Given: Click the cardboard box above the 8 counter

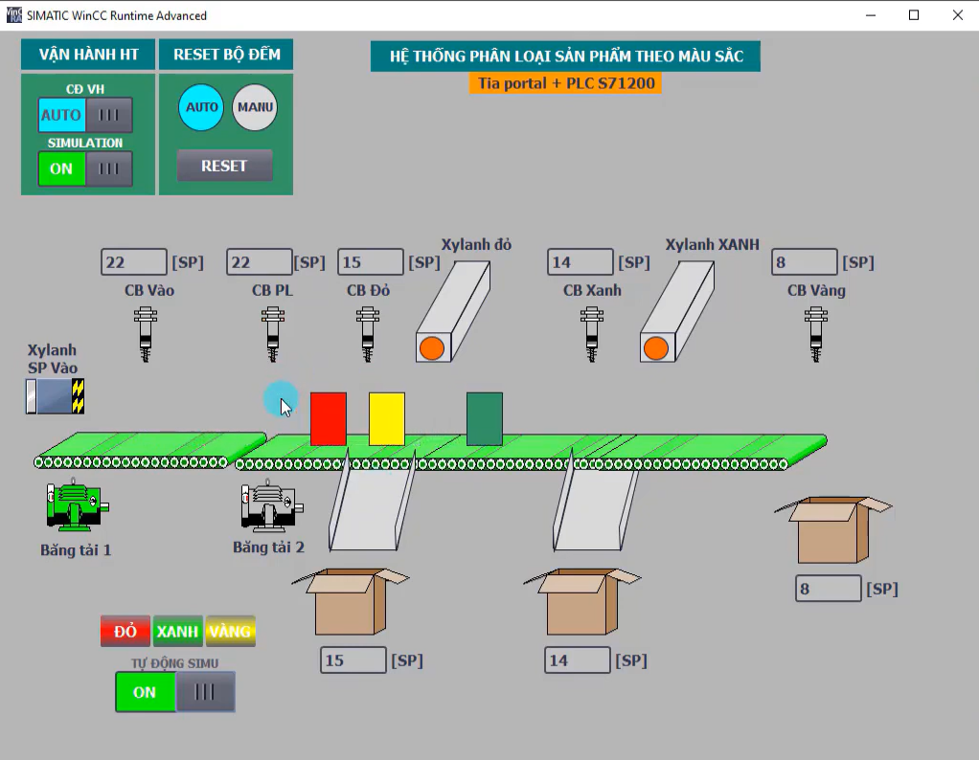Looking at the screenshot, I should (833, 529).
